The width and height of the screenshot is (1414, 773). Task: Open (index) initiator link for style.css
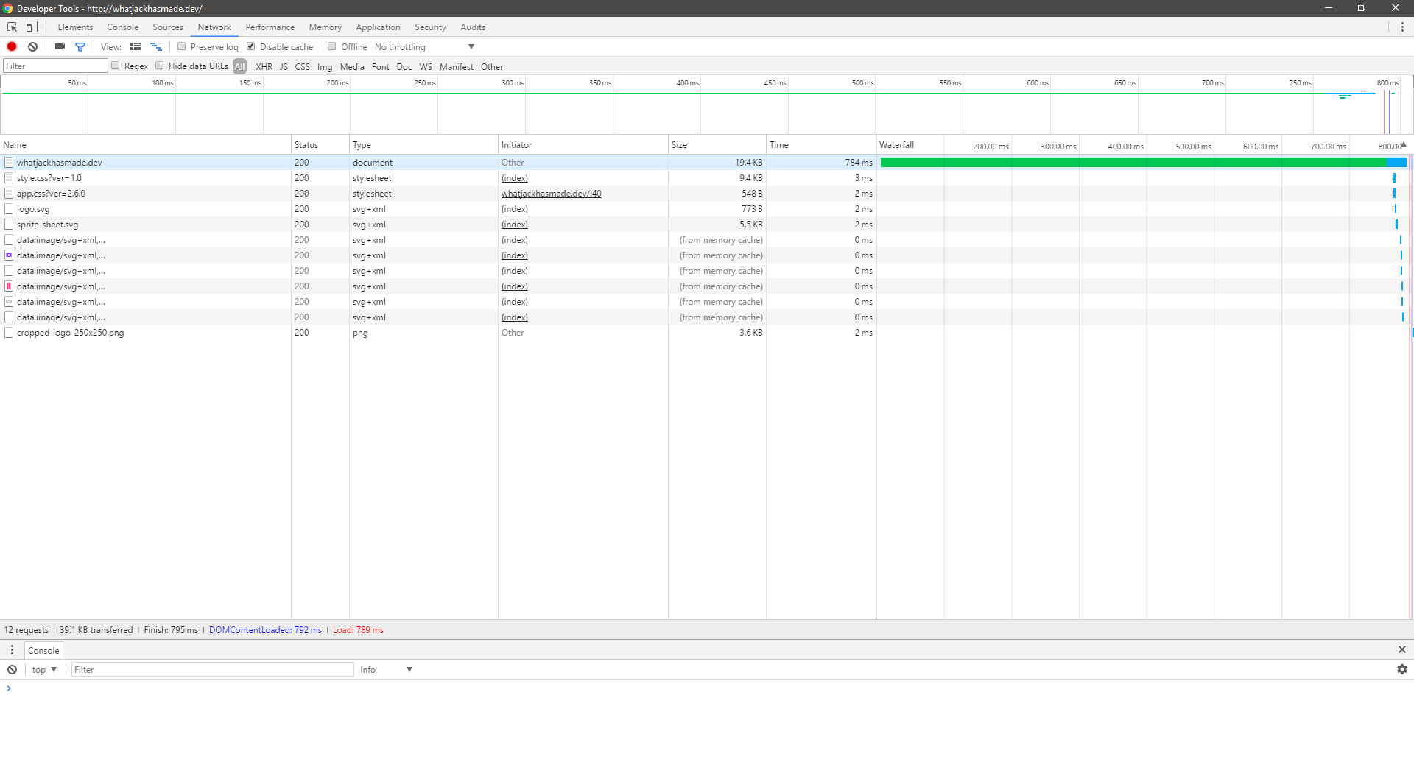click(515, 178)
